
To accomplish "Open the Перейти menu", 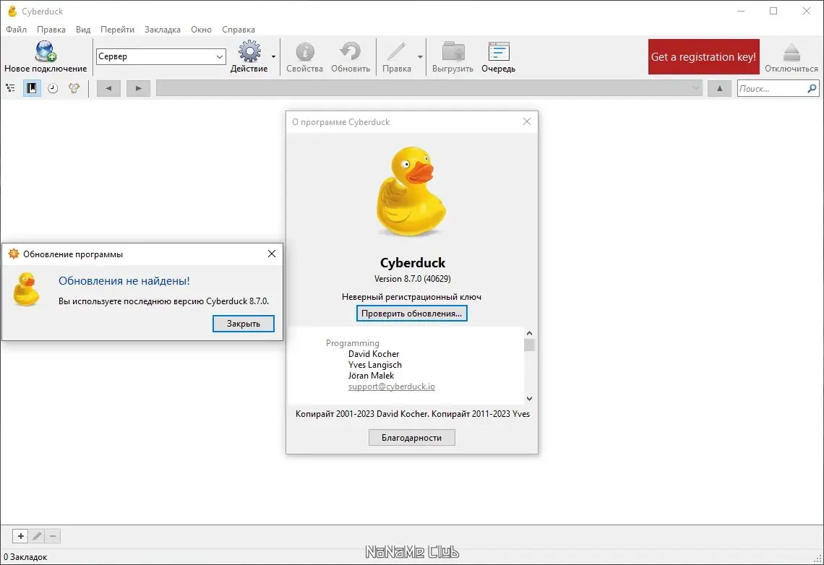I will click(117, 30).
